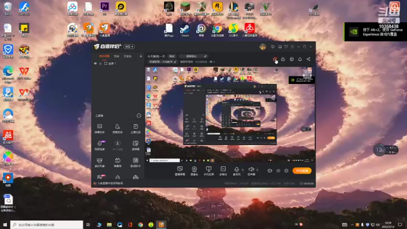Open the Windows Start button
The width and height of the screenshot is (407, 229).
coord(5,224)
